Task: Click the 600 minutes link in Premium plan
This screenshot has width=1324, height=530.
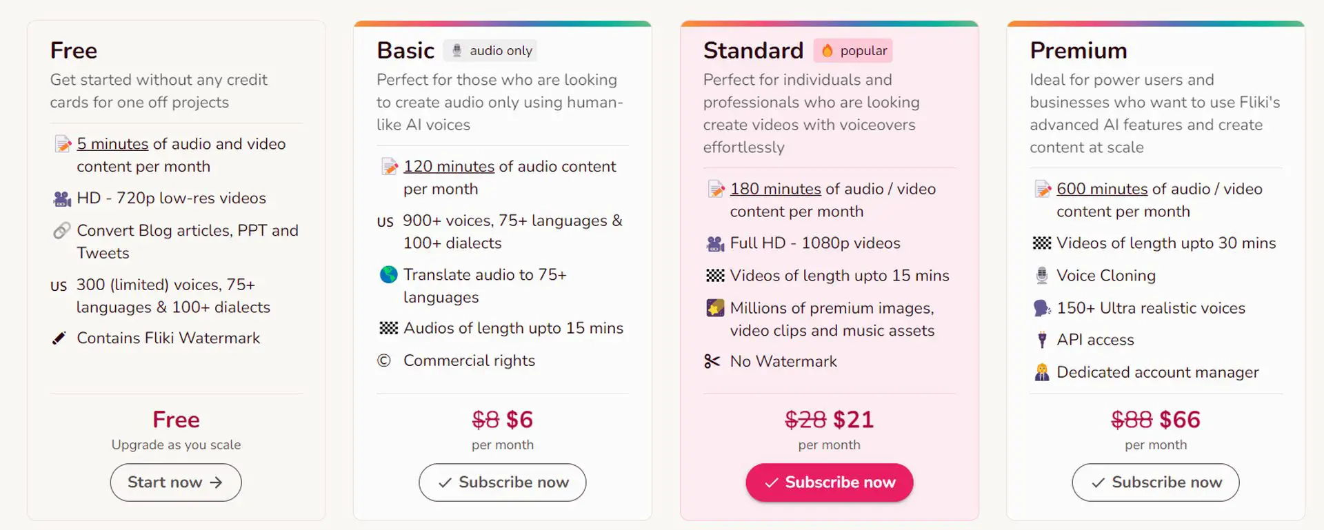Action: [x=1102, y=190]
